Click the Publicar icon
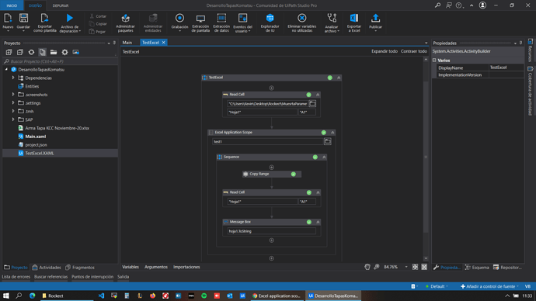 point(376,18)
